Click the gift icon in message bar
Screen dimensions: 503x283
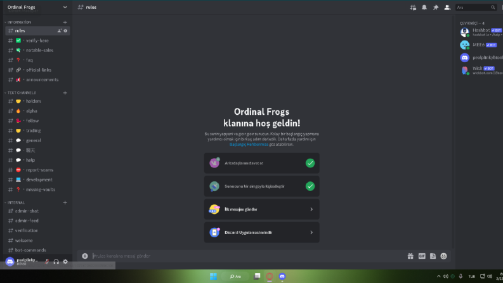(410, 256)
